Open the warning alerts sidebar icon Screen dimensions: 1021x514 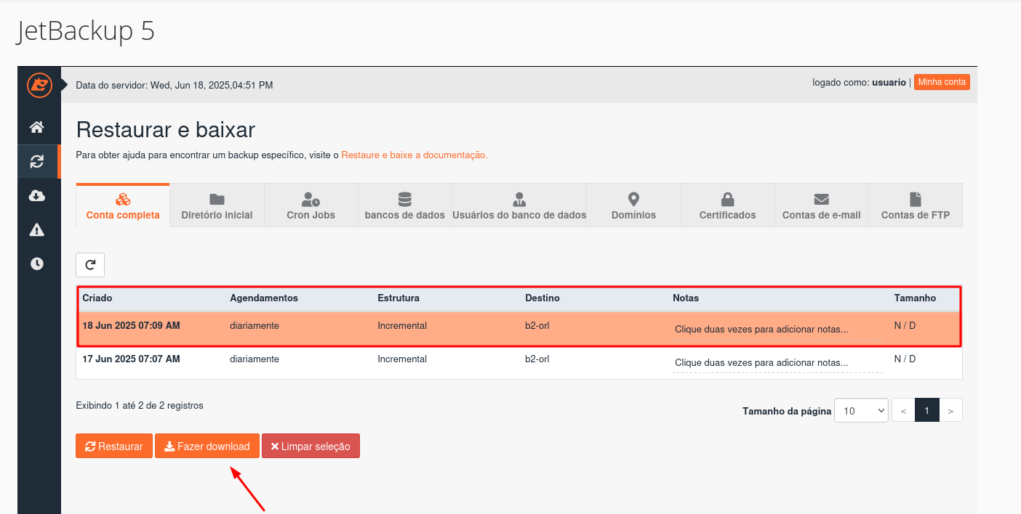[37, 229]
